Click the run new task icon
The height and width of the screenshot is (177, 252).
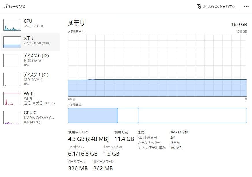(x=198, y=6)
